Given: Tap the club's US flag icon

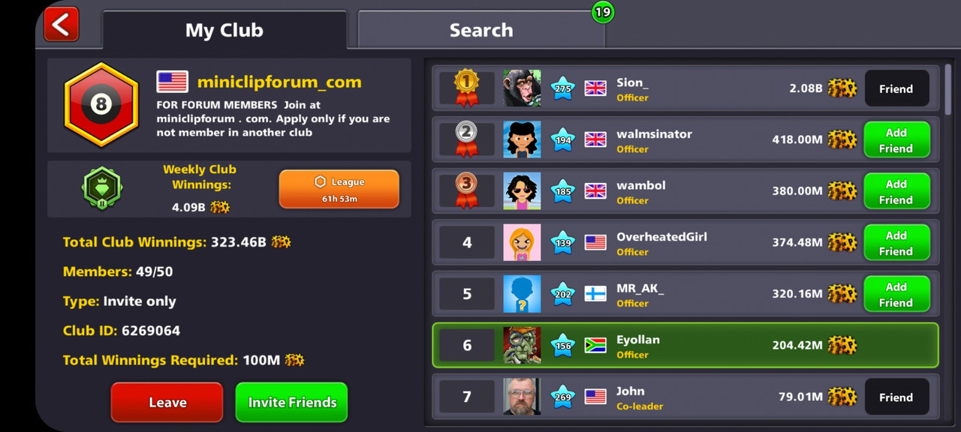Looking at the screenshot, I should point(172,82).
